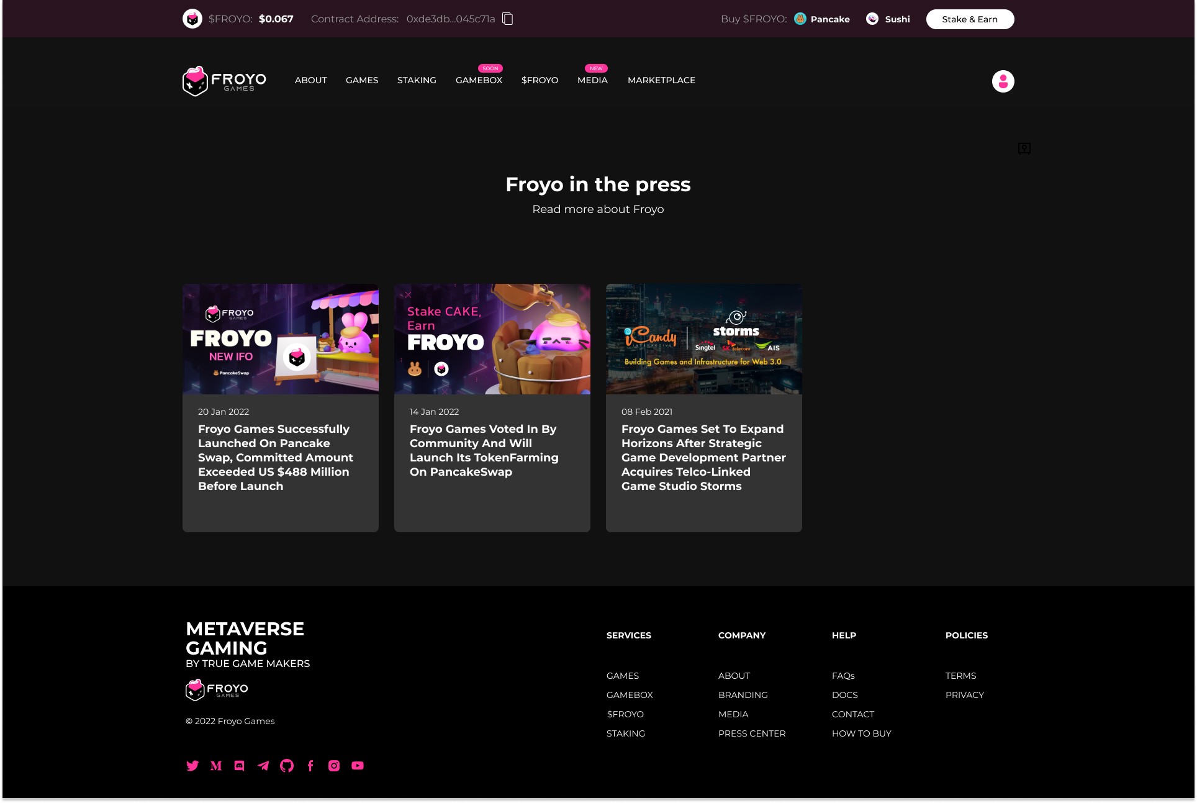The image size is (1197, 803).
Task: Click the Discord icon in the footer
Action: click(240, 766)
